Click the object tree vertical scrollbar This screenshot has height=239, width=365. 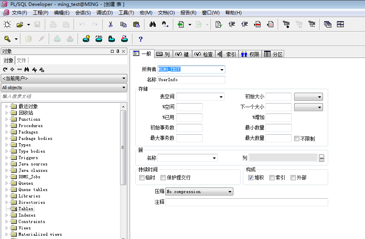click(x=123, y=147)
